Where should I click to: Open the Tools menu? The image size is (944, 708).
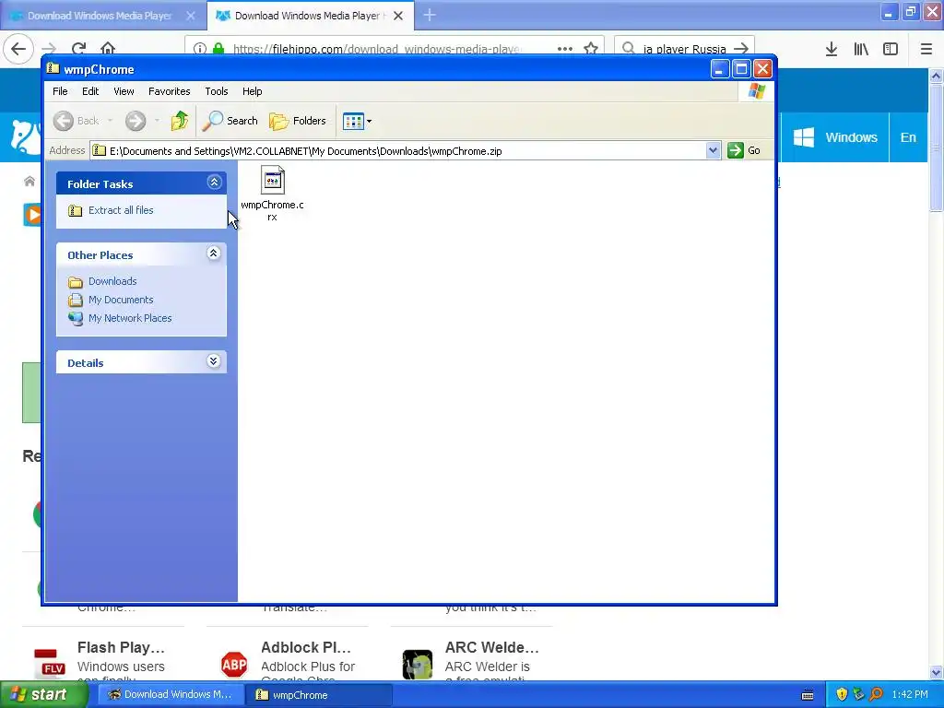pos(216,91)
